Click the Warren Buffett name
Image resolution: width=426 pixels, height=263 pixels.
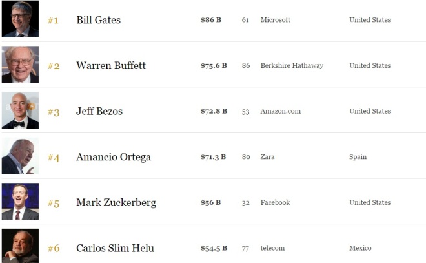pos(111,65)
